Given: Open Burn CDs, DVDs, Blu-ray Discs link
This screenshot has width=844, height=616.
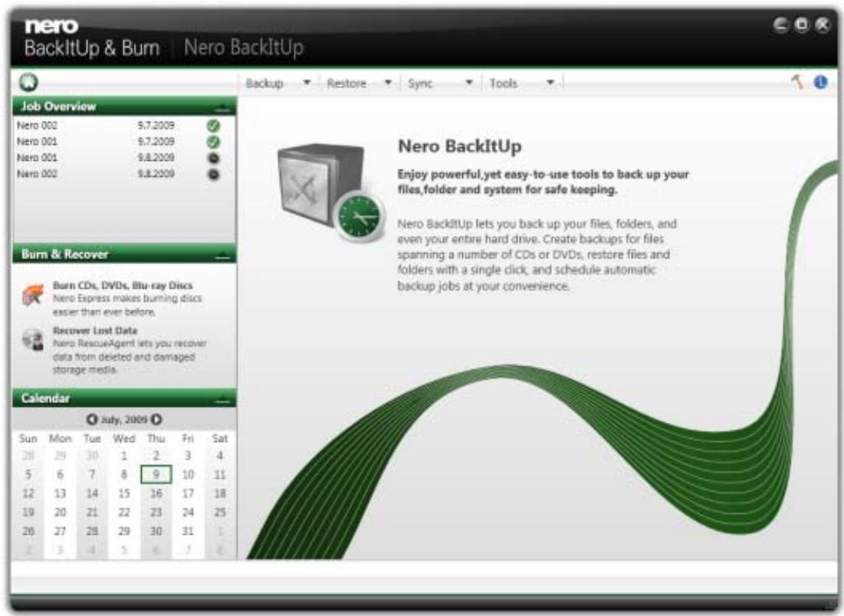Looking at the screenshot, I should click(122, 285).
